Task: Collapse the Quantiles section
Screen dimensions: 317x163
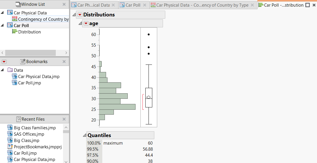Action: point(84,135)
